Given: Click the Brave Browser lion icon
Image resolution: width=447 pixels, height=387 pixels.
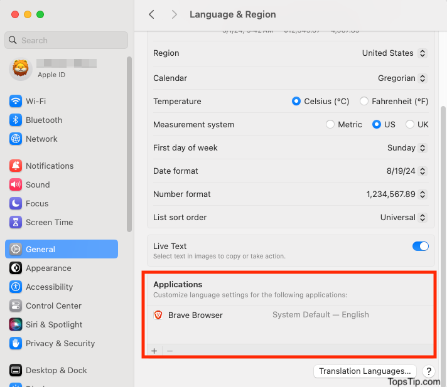Looking at the screenshot, I should [x=158, y=315].
